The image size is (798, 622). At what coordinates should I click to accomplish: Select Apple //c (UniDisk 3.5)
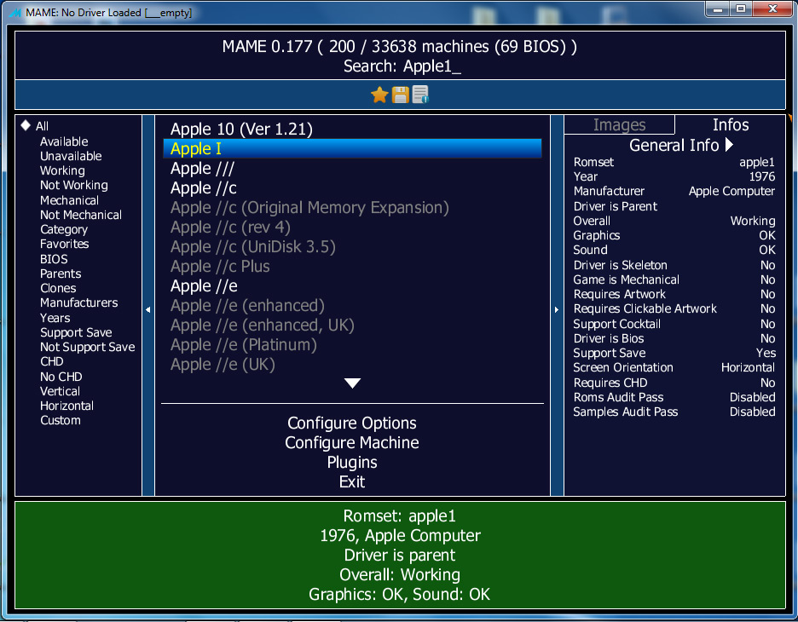352,246
